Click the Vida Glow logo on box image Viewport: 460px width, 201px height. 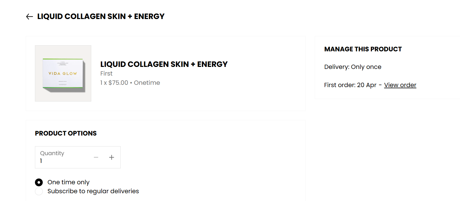tap(63, 74)
